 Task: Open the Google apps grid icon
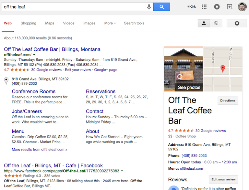(204, 7)
